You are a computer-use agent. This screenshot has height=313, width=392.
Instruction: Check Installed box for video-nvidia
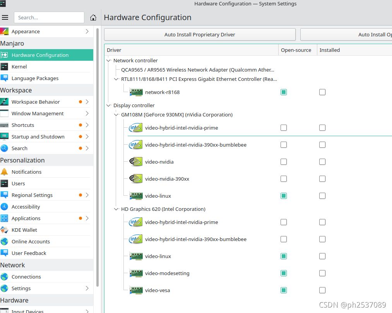tap(322, 162)
